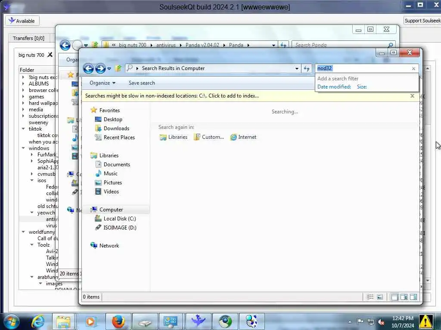Select Computer in navigation pane
The height and width of the screenshot is (330, 441).
point(111,210)
